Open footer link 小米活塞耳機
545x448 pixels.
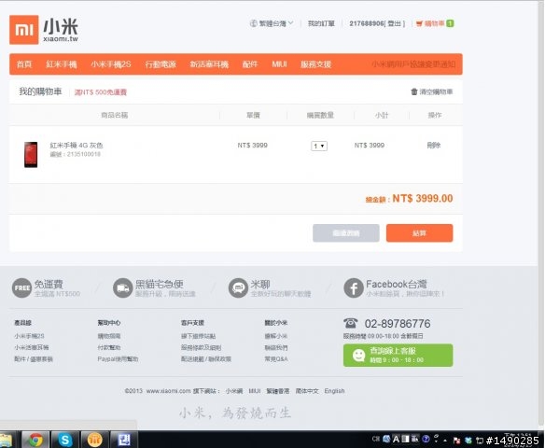(32, 347)
